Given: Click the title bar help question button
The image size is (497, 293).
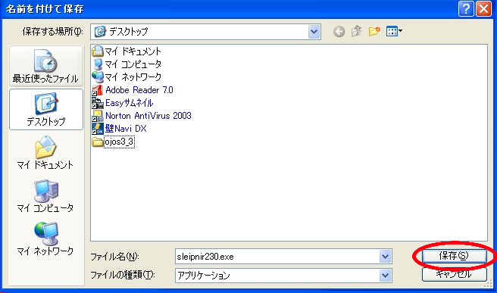Looking at the screenshot, I should coord(466,9).
